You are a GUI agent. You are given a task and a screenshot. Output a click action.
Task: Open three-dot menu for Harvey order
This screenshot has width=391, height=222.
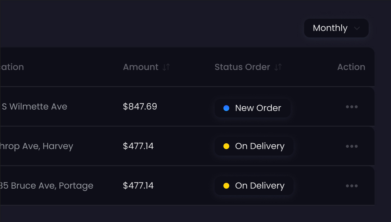351,146
